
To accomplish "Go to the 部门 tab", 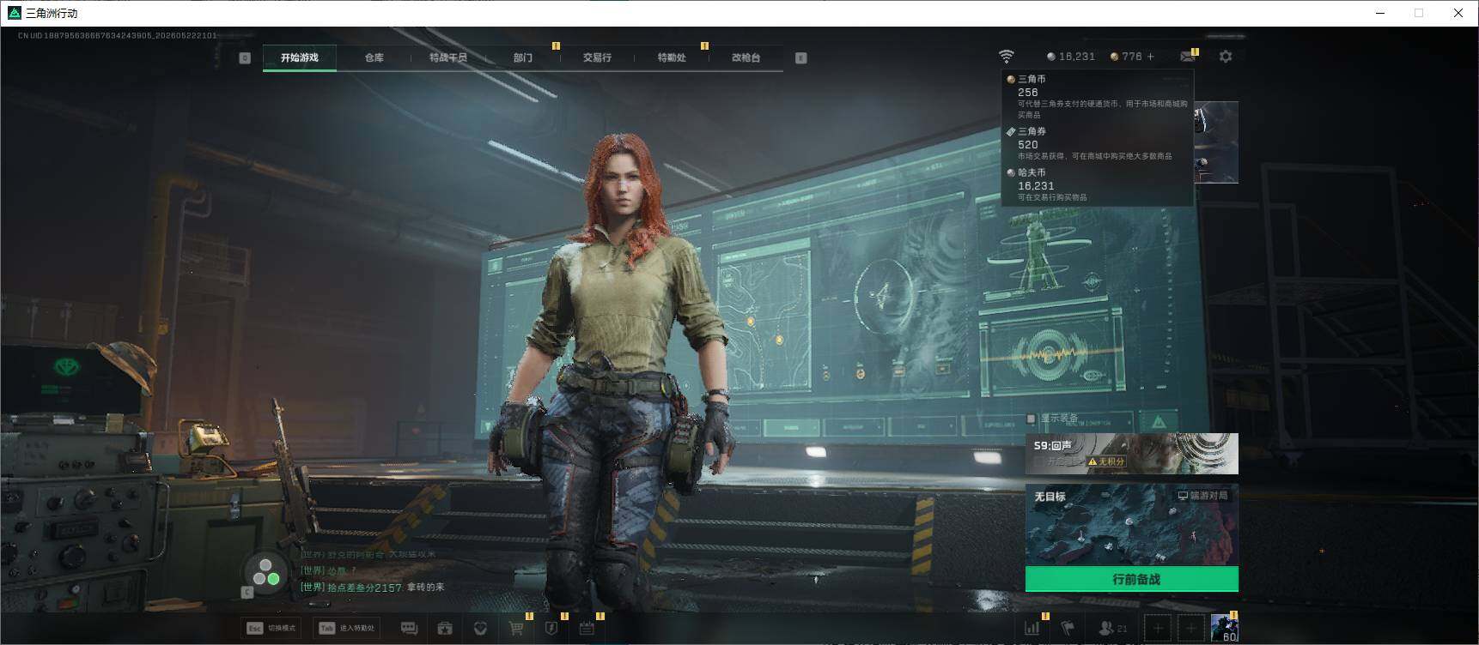I will (x=523, y=57).
